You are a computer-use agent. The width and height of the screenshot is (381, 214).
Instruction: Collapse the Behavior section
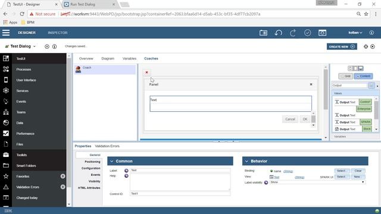point(246,161)
